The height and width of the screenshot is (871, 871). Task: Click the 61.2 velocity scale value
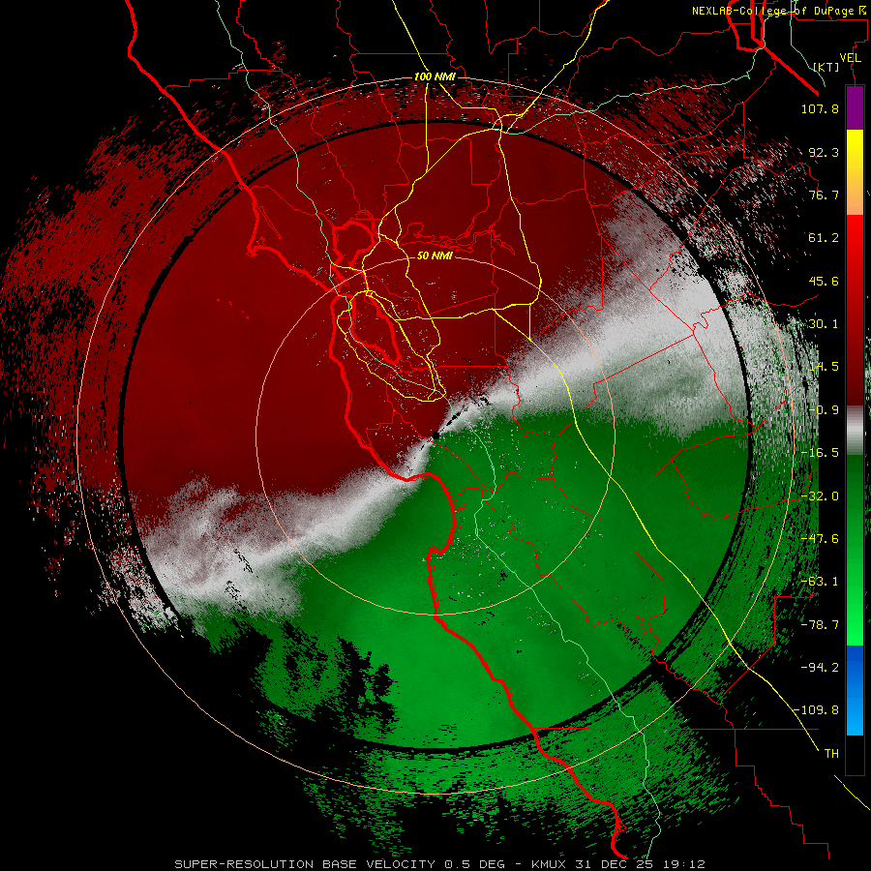824,238
